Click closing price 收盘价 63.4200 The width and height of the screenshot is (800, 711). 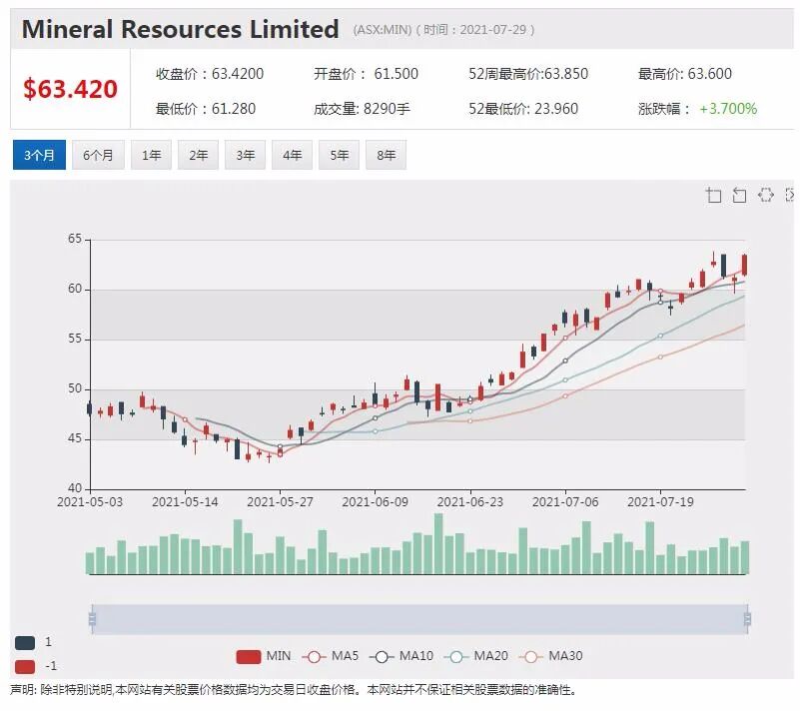(210, 74)
